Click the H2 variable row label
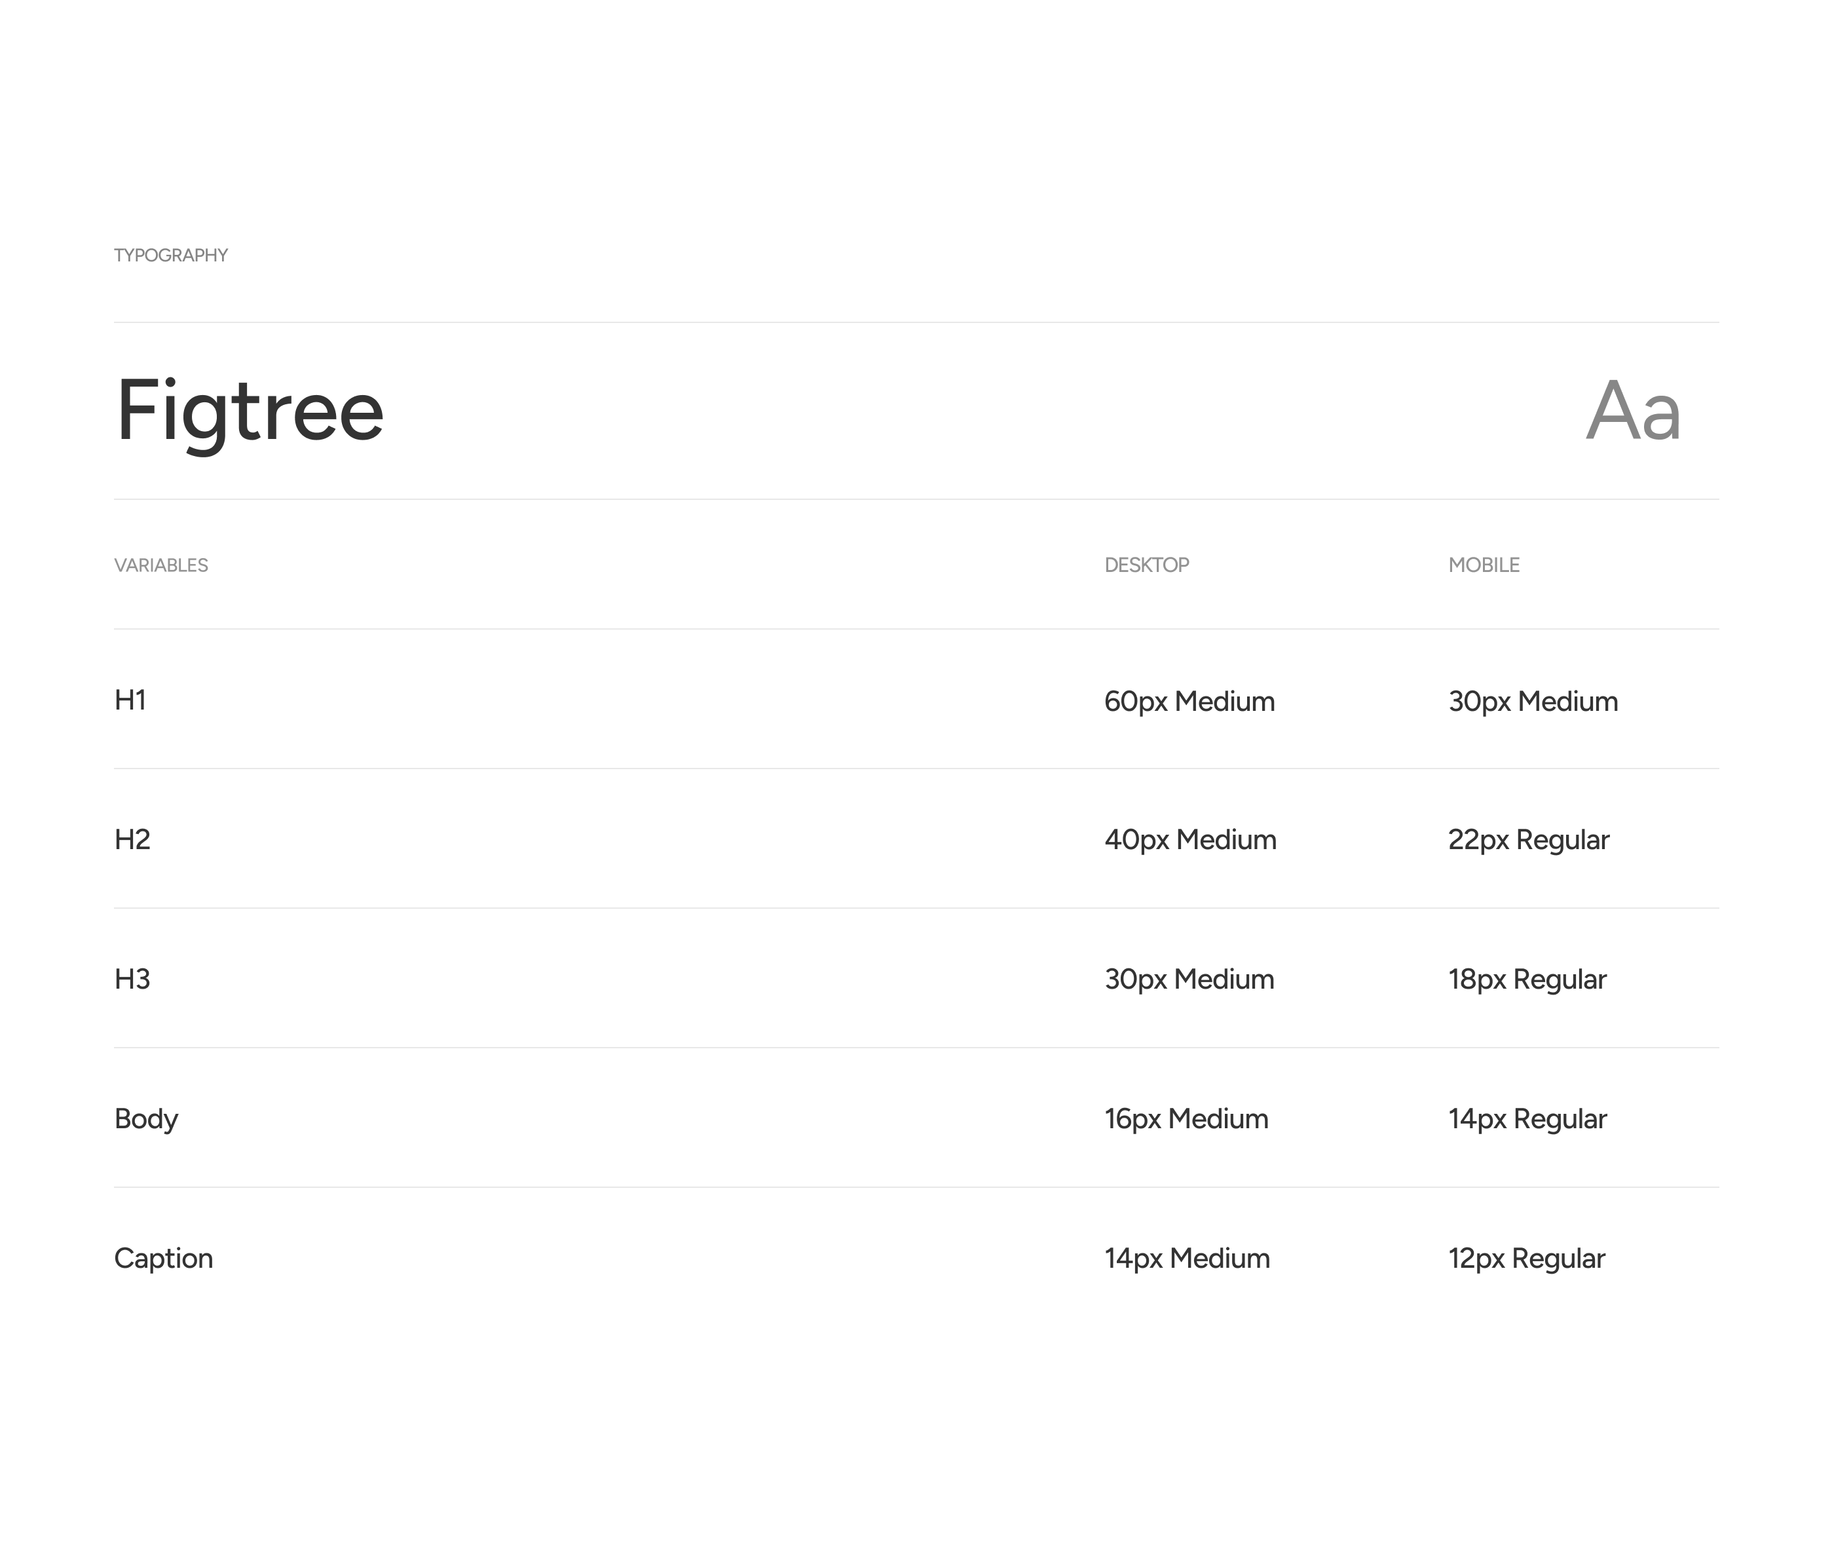Screen dimensions: 1834x1541 click(x=133, y=839)
